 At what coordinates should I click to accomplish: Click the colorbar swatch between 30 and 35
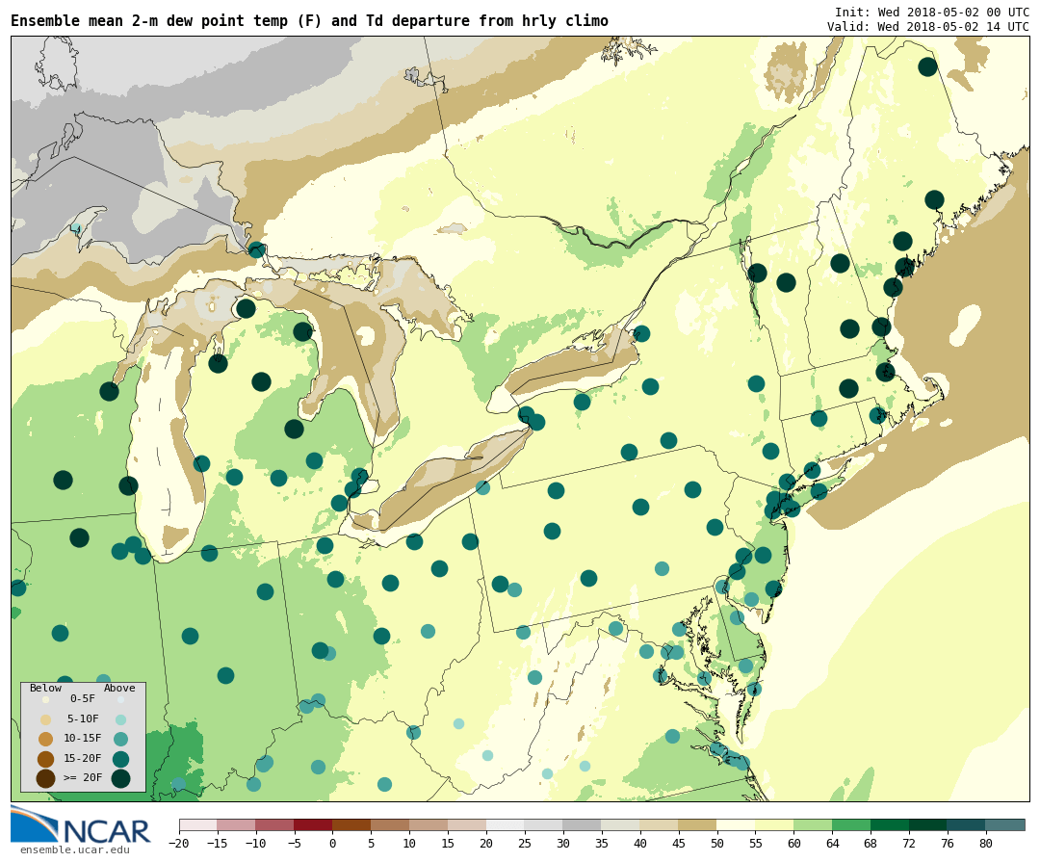pyautogui.click(x=583, y=824)
